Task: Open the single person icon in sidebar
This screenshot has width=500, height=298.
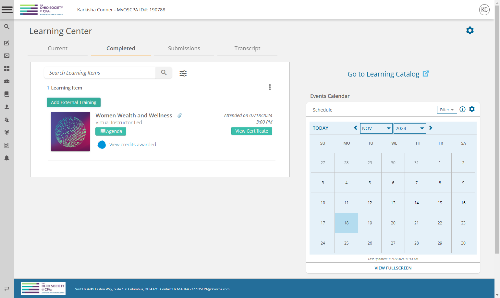Action: (6, 107)
